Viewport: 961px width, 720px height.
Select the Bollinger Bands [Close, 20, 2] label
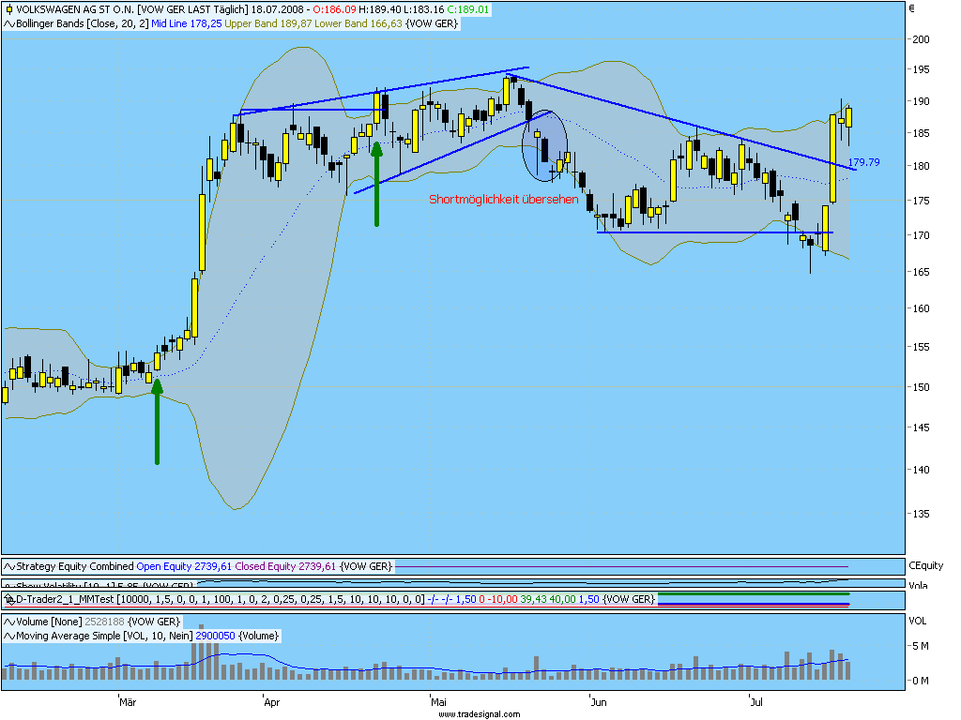point(83,23)
